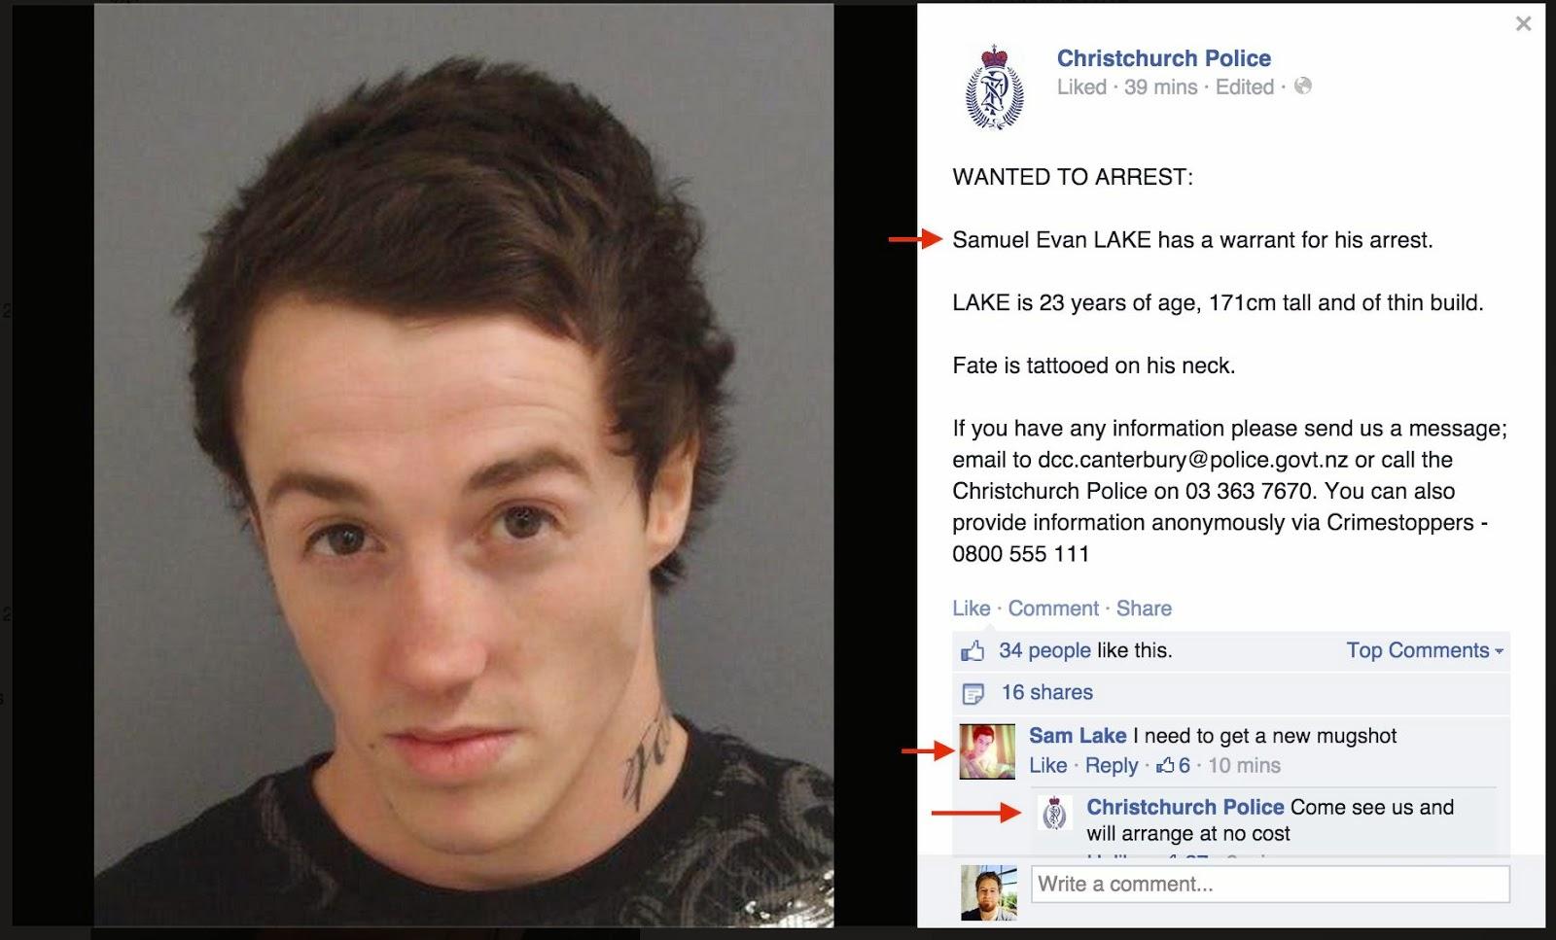
Task: Click the thumbs-up icon beside 34 people
Action: (972, 651)
